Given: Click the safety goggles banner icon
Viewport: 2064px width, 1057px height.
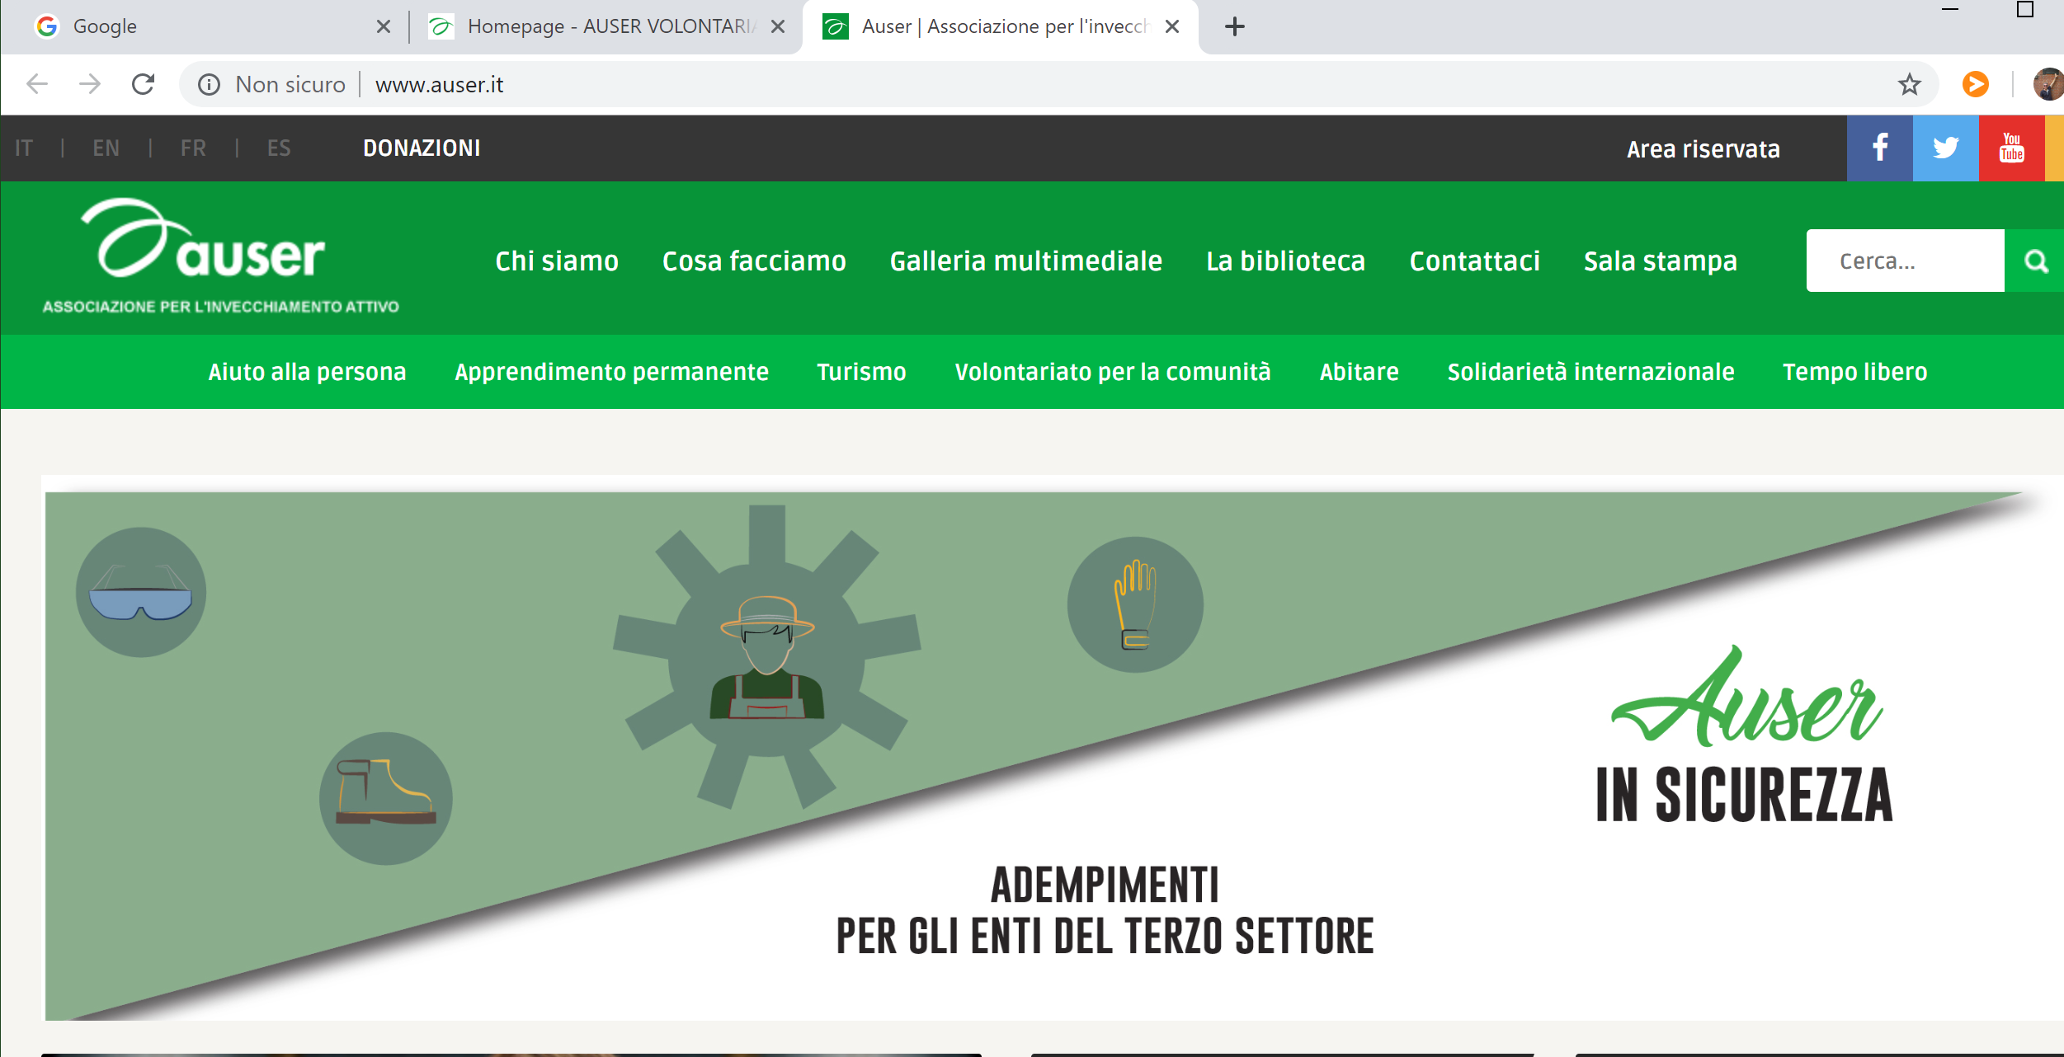Looking at the screenshot, I should (x=141, y=592).
